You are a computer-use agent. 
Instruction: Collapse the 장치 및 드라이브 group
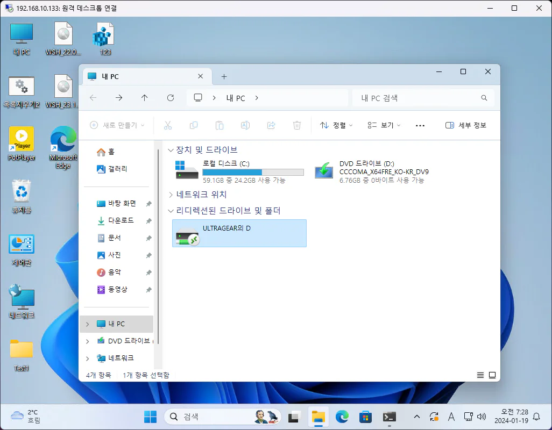pos(171,150)
